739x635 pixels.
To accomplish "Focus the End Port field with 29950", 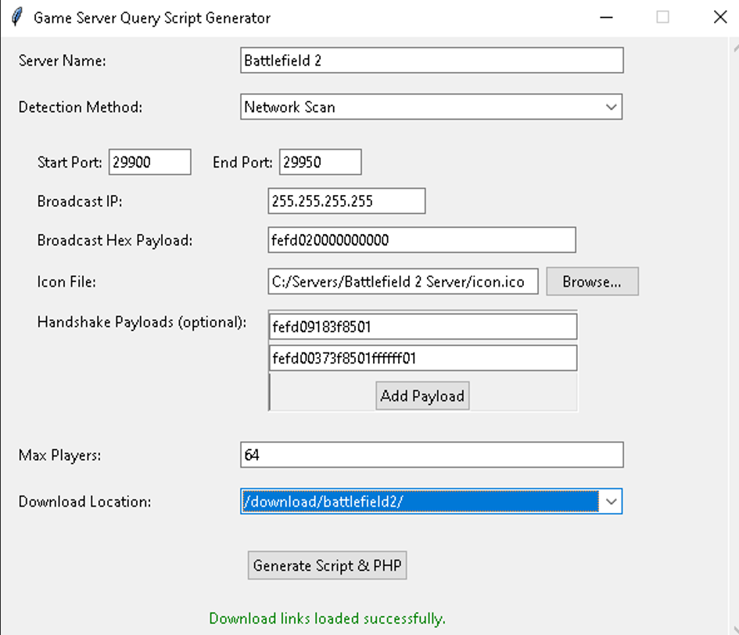I will click(320, 162).
